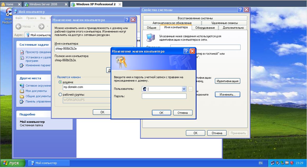
Task: Click the Имя компьютера name field
Action: tap(83, 49)
